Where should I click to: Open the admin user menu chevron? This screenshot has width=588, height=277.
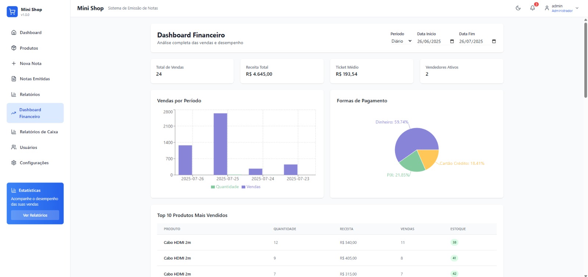pos(577,8)
